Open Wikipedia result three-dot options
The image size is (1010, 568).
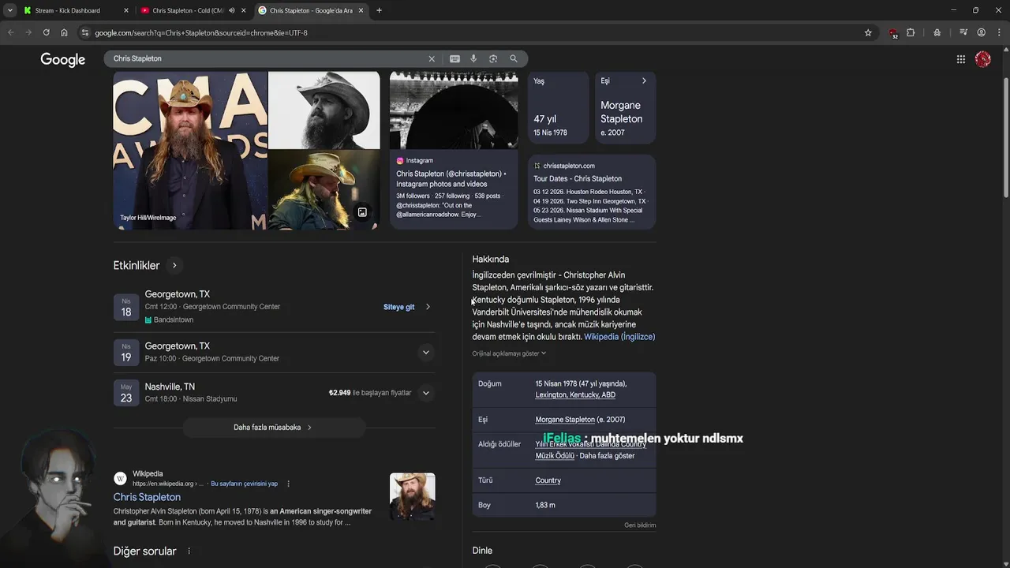pyautogui.click(x=288, y=484)
